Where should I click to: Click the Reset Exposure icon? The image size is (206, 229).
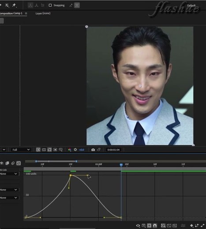[75, 150]
